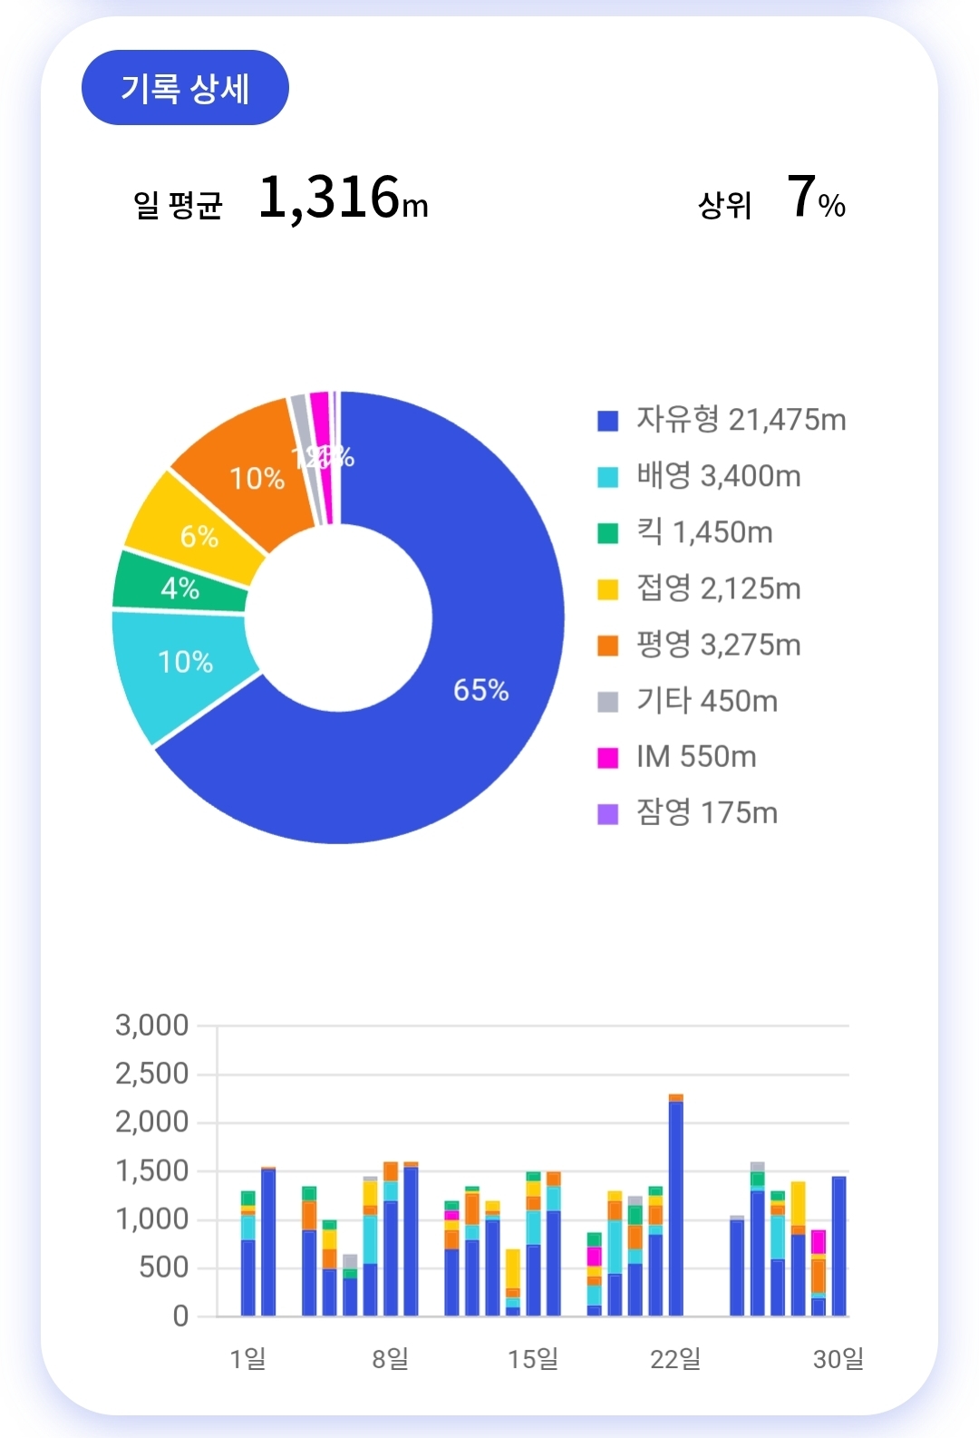Tap the 상위 7% ranking value

(x=814, y=198)
